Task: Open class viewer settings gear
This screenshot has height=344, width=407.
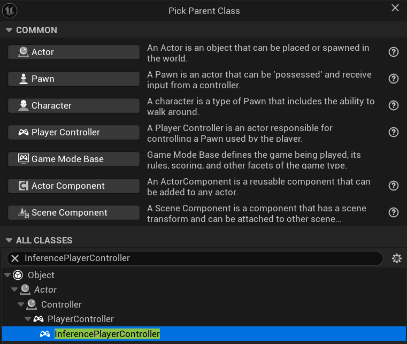Action: (396, 258)
